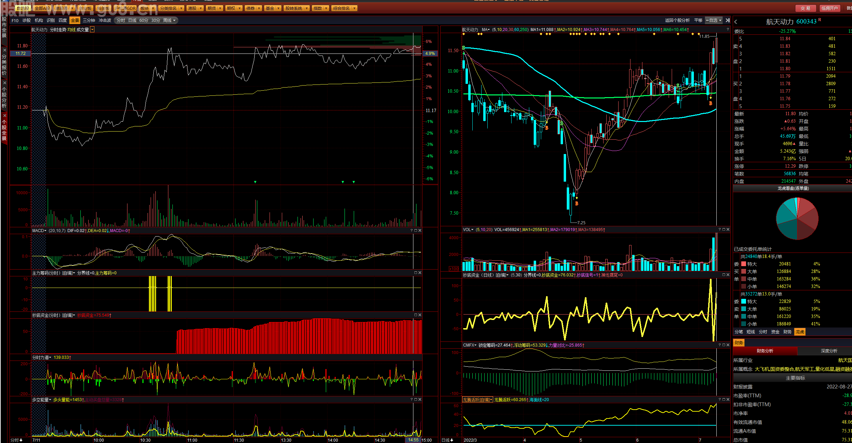Close the 抄底资金(分时) indicator panel
This screenshot has width=852, height=443.
420,315
